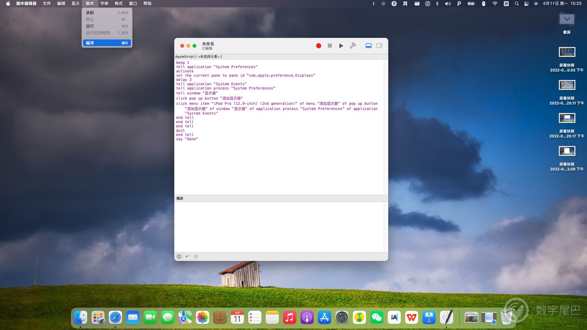Choose 编译 from the 脚本 menu
The width and height of the screenshot is (587, 330).
coord(107,43)
